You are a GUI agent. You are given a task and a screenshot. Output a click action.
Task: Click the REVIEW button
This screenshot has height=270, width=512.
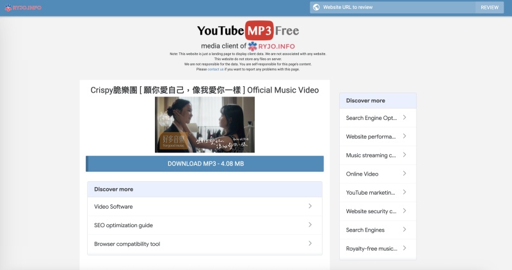pyautogui.click(x=490, y=7)
